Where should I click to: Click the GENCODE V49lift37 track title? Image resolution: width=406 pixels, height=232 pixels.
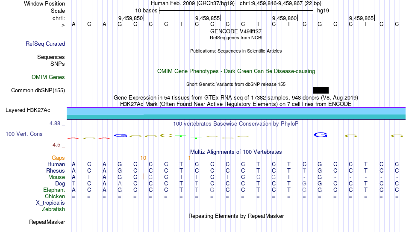click(236, 31)
